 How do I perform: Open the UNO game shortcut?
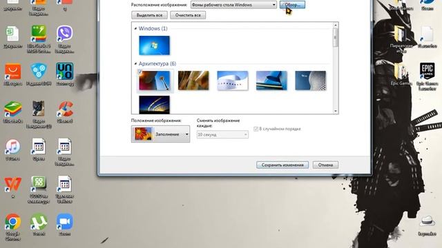64,72
